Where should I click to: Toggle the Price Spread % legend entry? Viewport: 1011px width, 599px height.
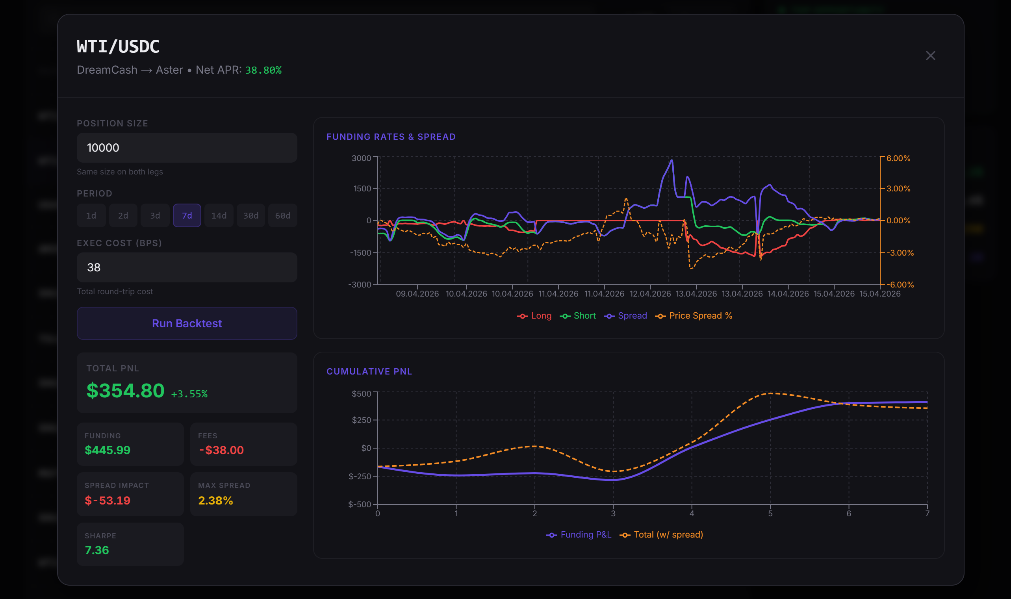pos(694,315)
